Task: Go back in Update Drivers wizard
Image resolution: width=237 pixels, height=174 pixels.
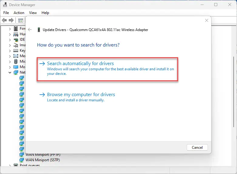Action: [x=30, y=30]
